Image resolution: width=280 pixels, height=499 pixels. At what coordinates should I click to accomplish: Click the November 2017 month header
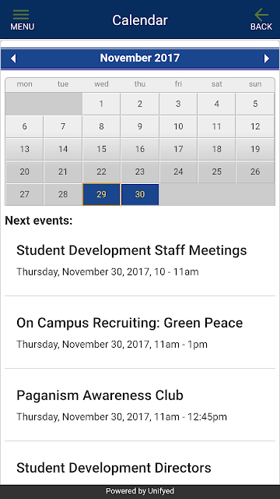click(140, 58)
